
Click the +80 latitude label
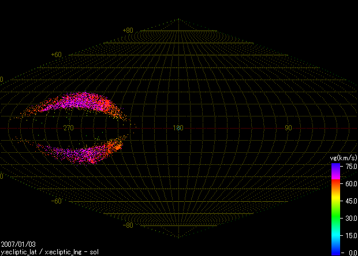(128, 31)
